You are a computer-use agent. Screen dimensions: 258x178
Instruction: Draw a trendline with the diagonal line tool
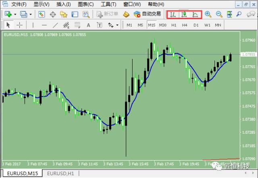55,25
